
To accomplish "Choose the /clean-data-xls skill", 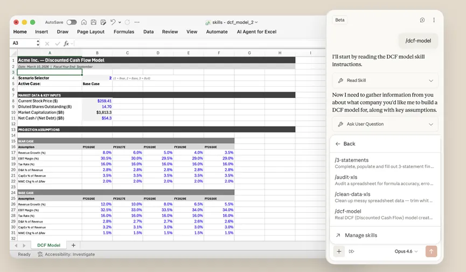I will 385,197.
